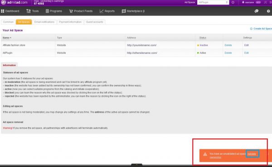Click the plus icon beside Create Ad Space
This screenshot has height=167, width=272.
point(251,29)
